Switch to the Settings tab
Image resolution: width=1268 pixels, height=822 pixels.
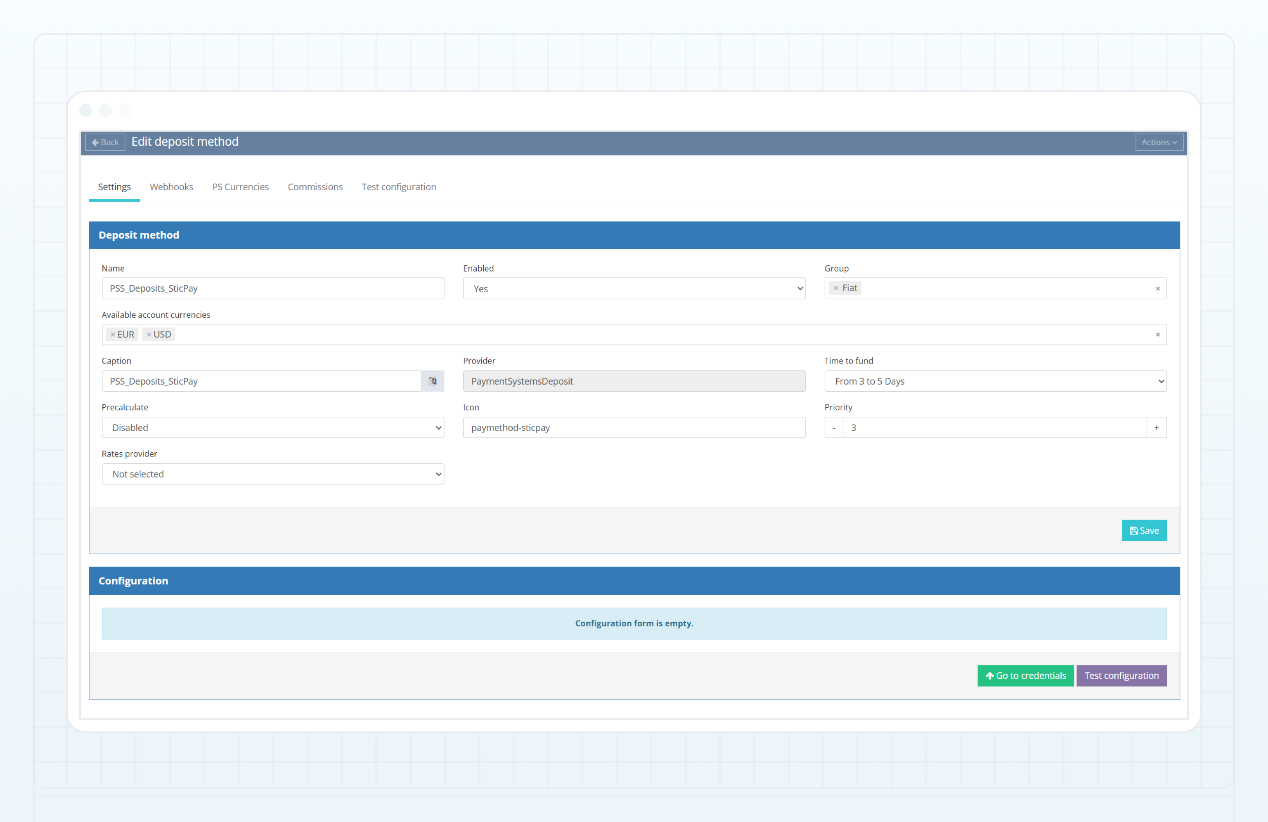[x=114, y=187]
